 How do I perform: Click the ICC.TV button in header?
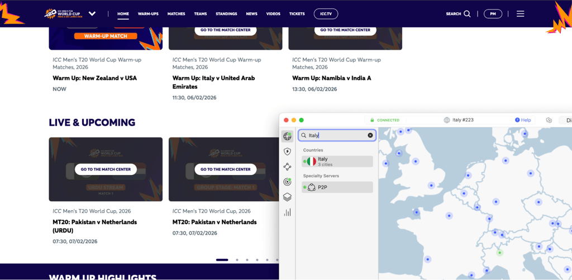coord(326,14)
